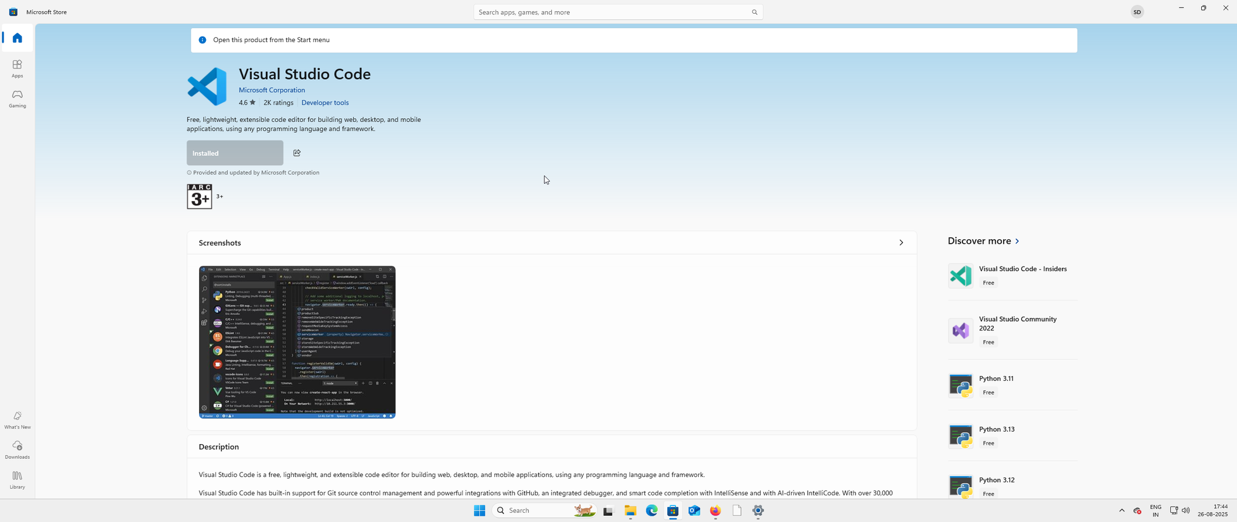Screen dimensions: 1237x522
Task: Open the Gaming section in the sidebar
Action: pyautogui.click(x=17, y=98)
